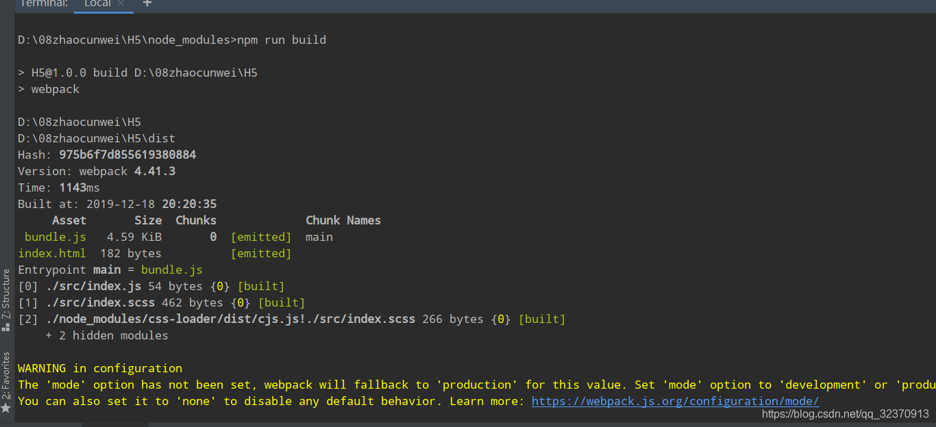Close the Local terminal tab

(x=121, y=3)
